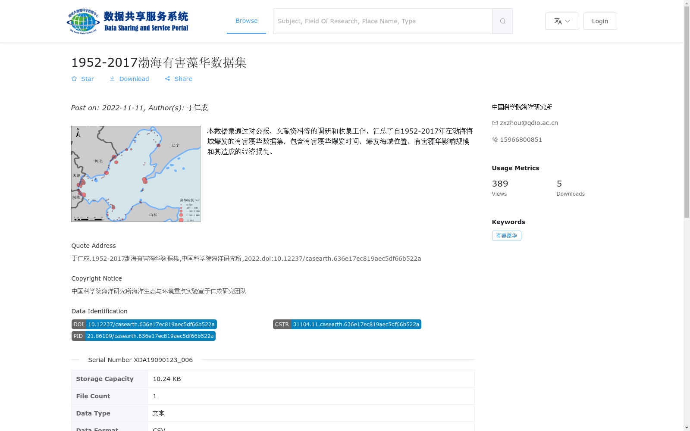Click the 389 Views metric
This screenshot has width=690, height=431.
coord(500,188)
